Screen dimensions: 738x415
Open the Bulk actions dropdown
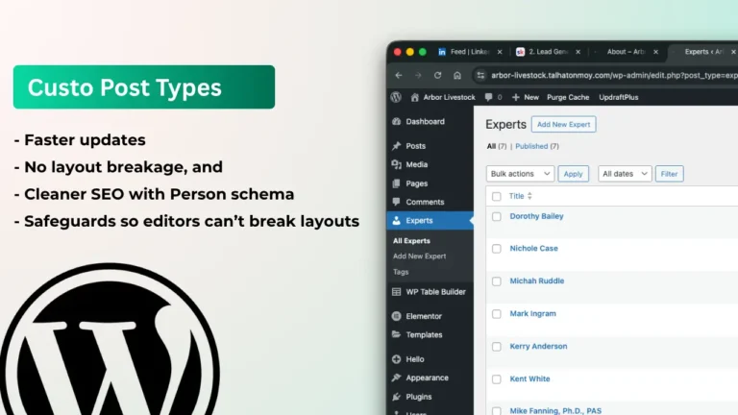coord(520,174)
